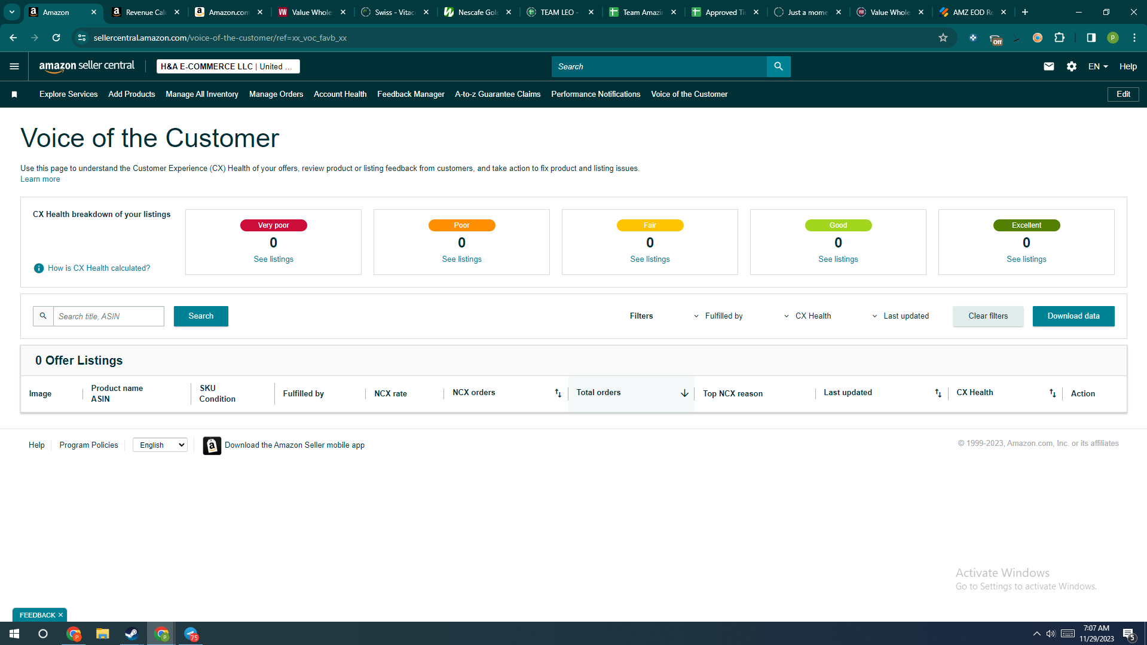Click the Search title, ASIN input field
1147x645 pixels.
click(x=109, y=316)
